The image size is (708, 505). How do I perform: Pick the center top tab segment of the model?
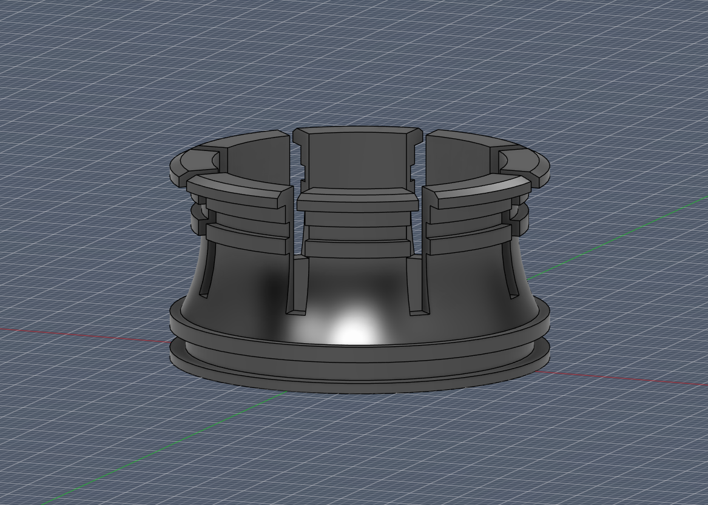click(357, 158)
